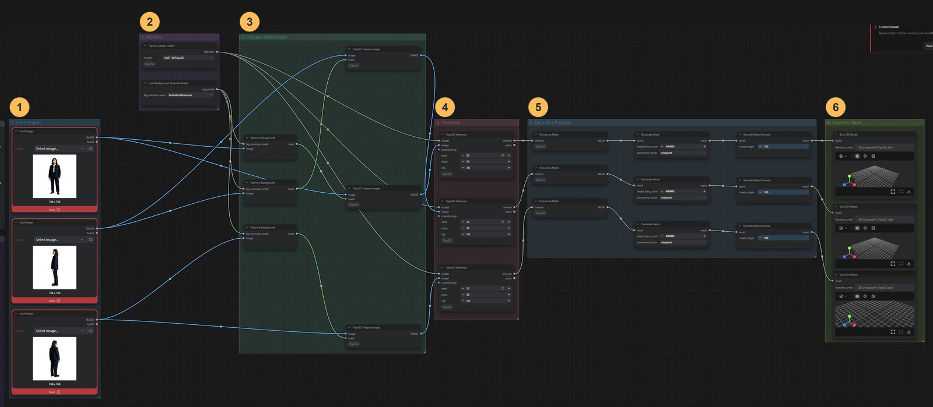Select the '4. Generate' group title
Viewport: 933px width, 407px height.
pyautogui.click(x=448, y=122)
